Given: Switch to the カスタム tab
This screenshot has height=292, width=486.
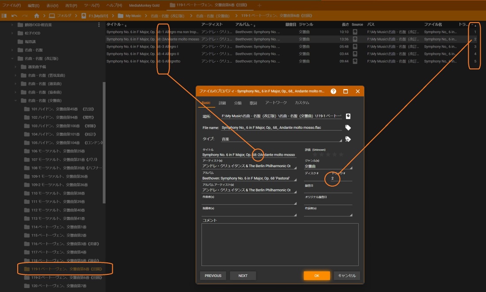Looking at the screenshot, I should pyautogui.click(x=302, y=103).
